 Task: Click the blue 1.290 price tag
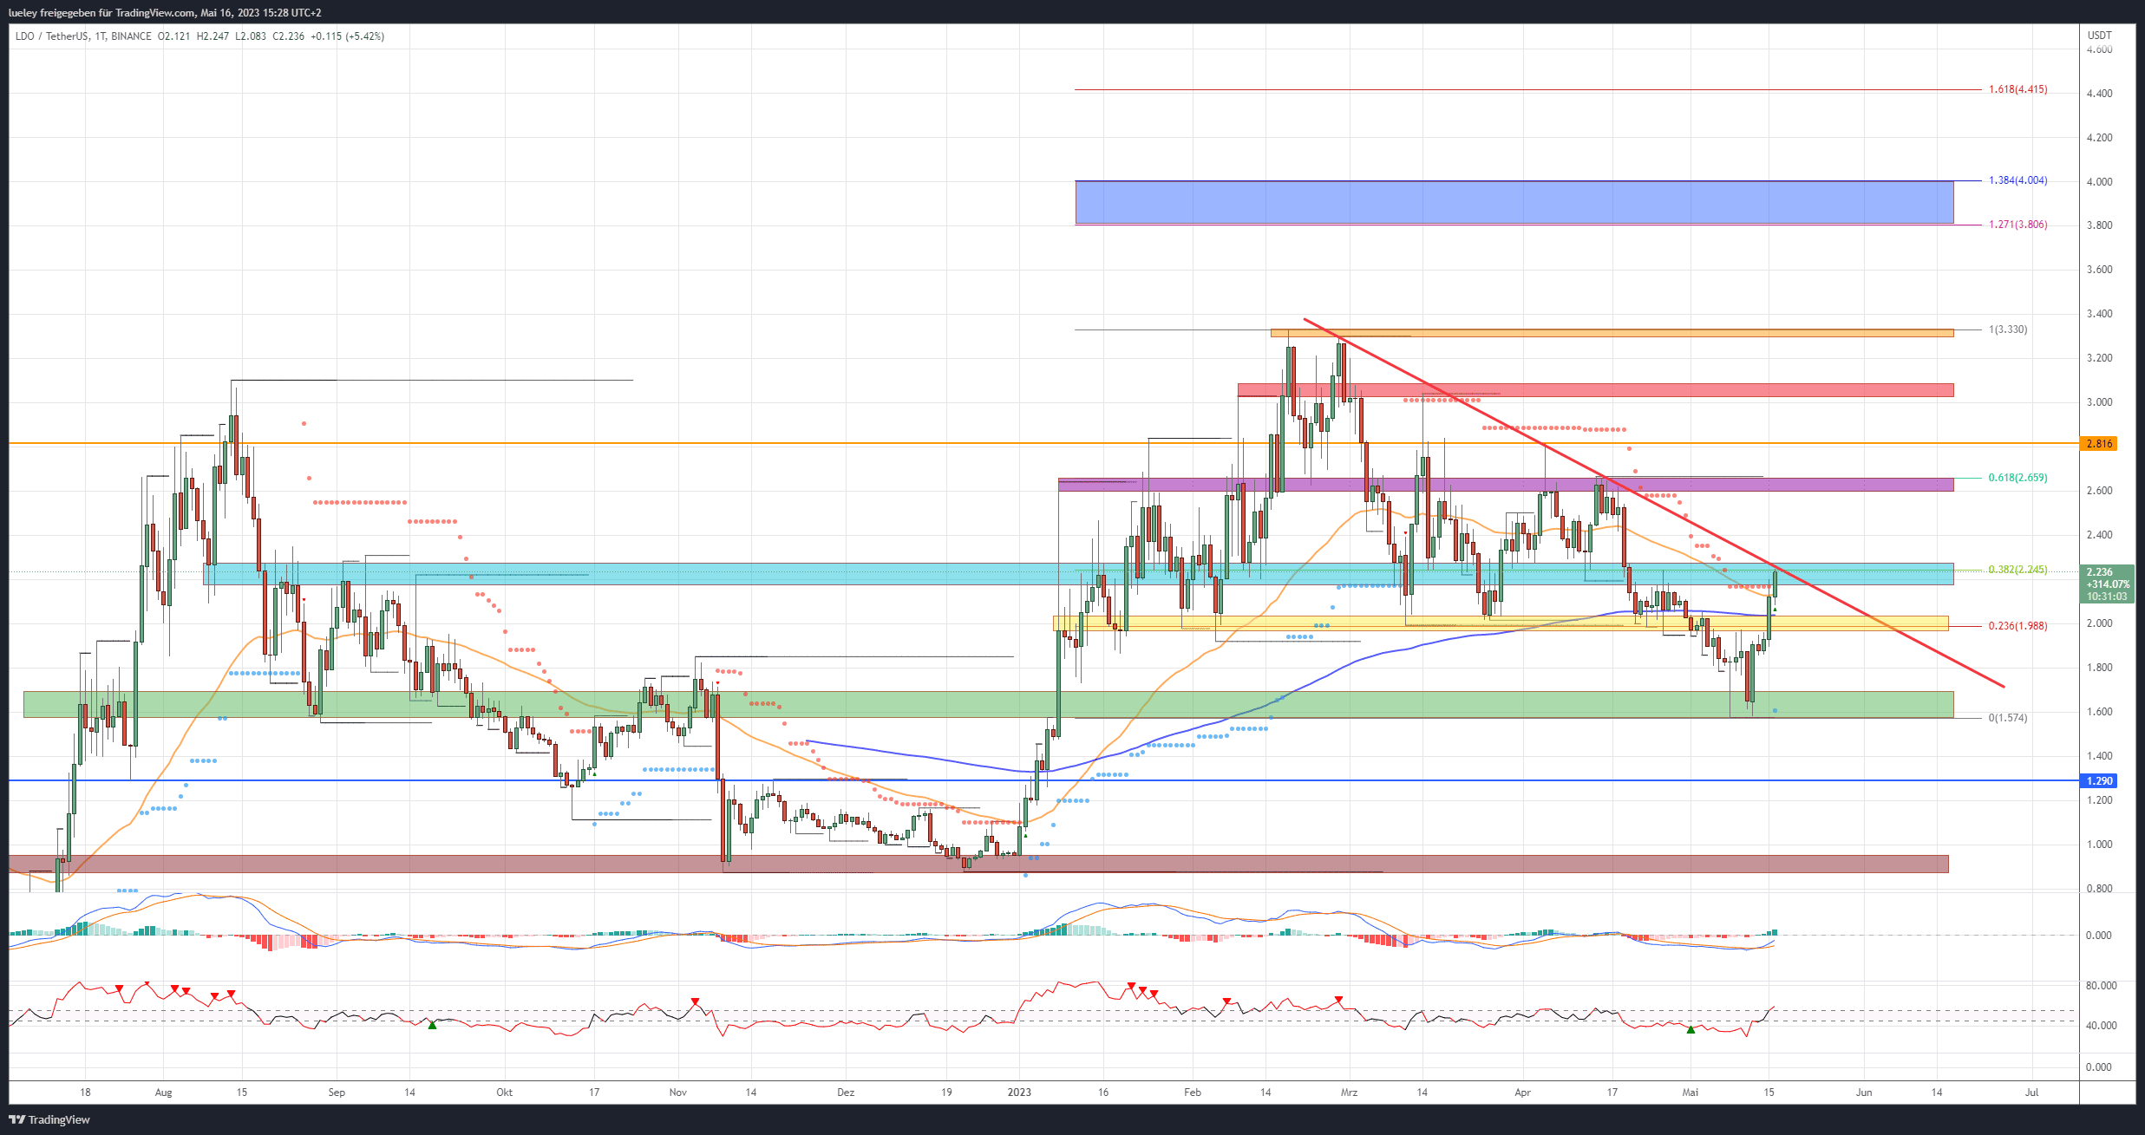click(2099, 781)
